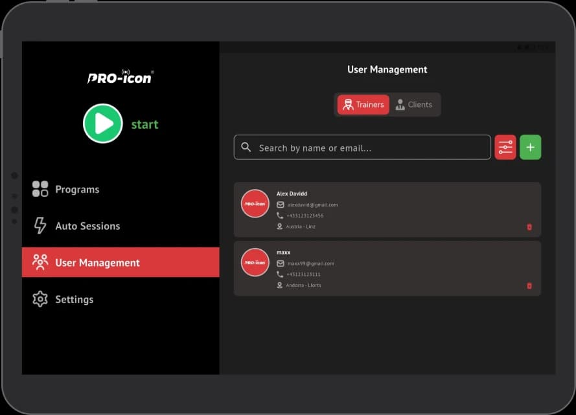Open Programs from the sidebar
The height and width of the screenshot is (415, 576).
click(x=77, y=190)
